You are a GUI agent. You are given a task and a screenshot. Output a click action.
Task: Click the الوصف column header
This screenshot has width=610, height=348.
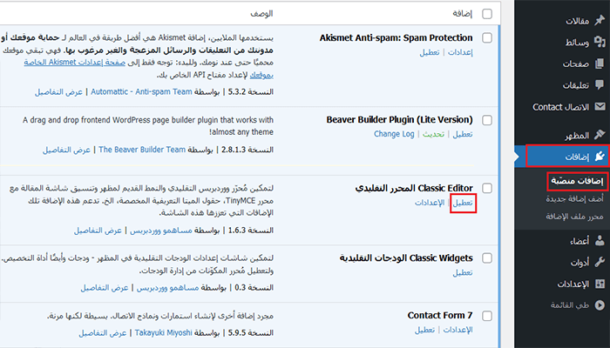261,14
